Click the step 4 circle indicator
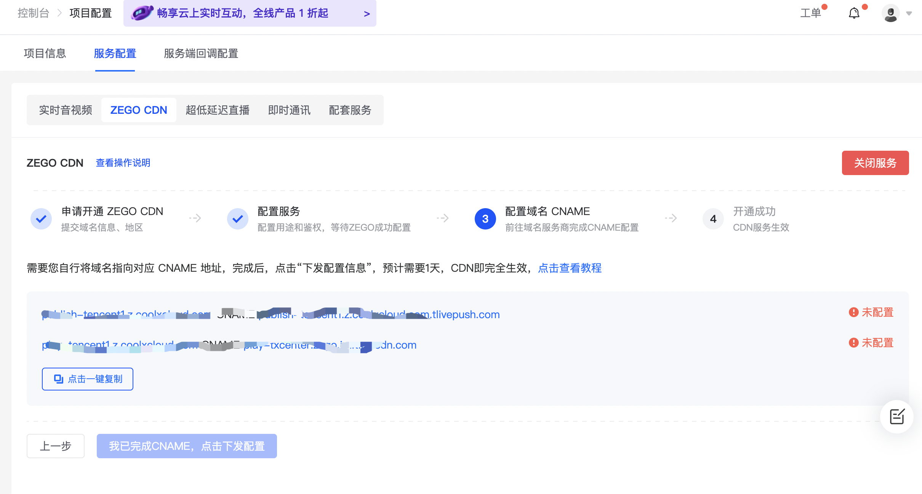This screenshot has width=922, height=494. coord(713,219)
